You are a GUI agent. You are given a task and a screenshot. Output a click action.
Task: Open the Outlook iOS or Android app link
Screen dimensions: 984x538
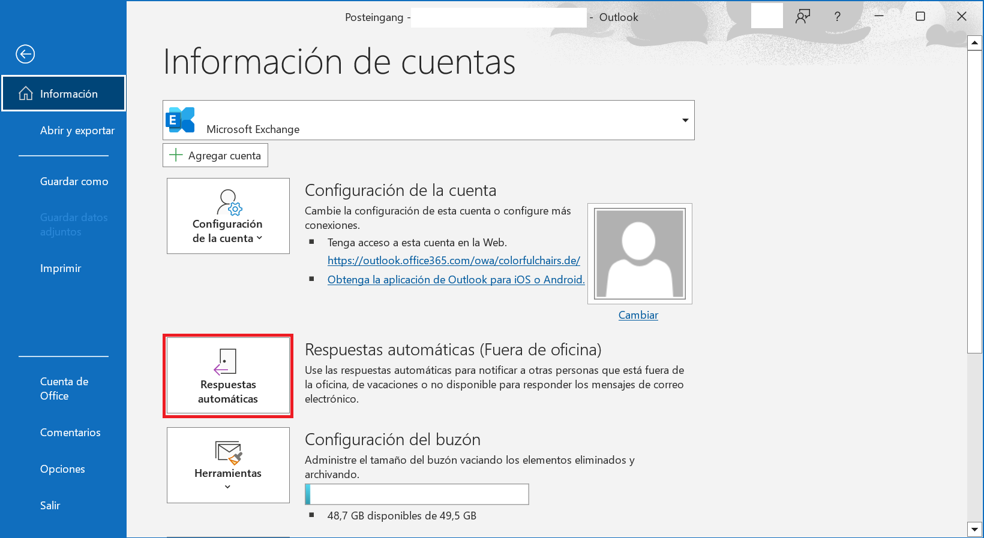tap(456, 280)
